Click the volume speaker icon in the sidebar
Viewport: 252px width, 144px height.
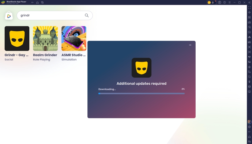point(249,12)
